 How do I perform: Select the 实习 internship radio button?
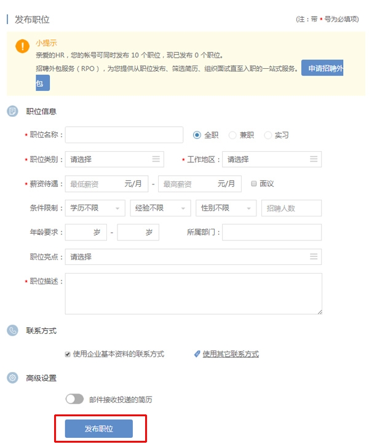click(268, 135)
